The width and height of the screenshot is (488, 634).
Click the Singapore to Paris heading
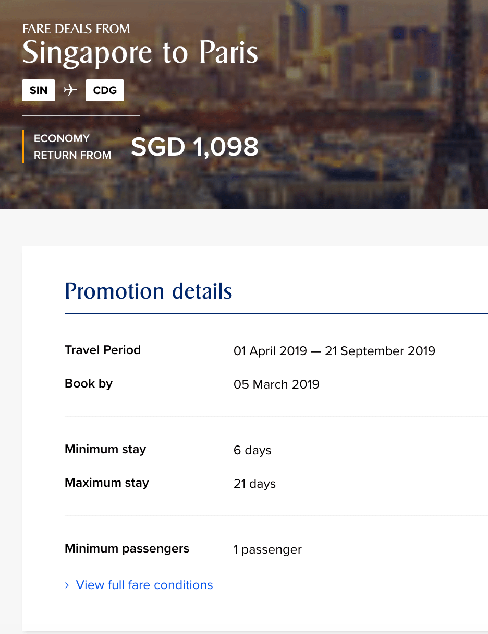tap(140, 53)
